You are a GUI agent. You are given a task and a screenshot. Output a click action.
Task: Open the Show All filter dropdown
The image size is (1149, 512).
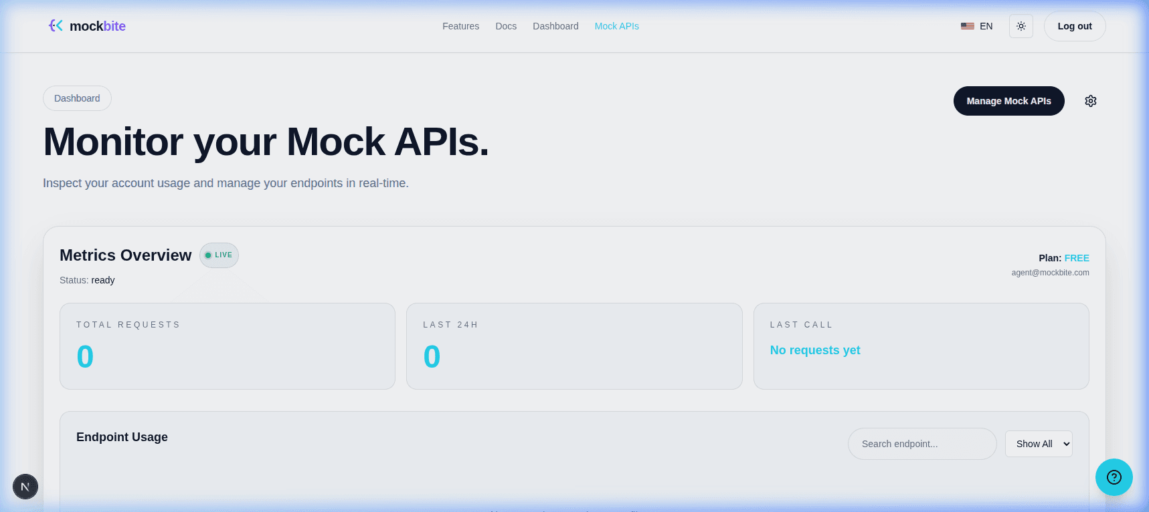(x=1039, y=444)
